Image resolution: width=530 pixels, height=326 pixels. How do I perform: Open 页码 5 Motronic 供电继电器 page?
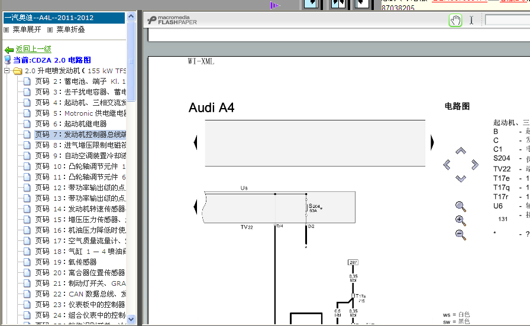pos(80,113)
